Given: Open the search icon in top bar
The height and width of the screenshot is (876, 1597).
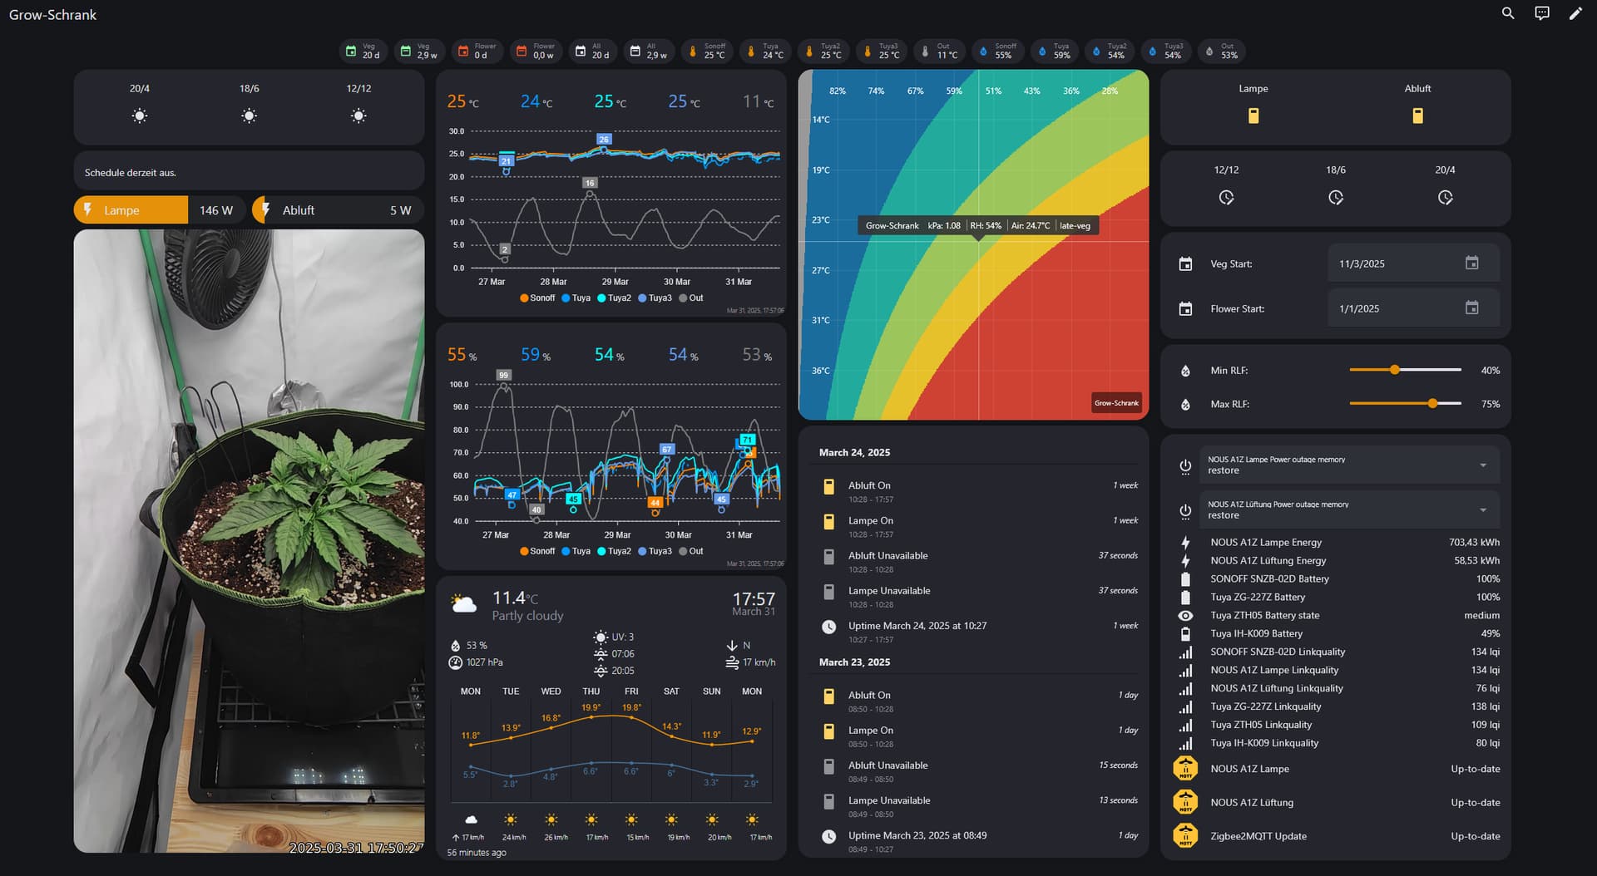Looking at the screenshot, I should coord(1507,13).
